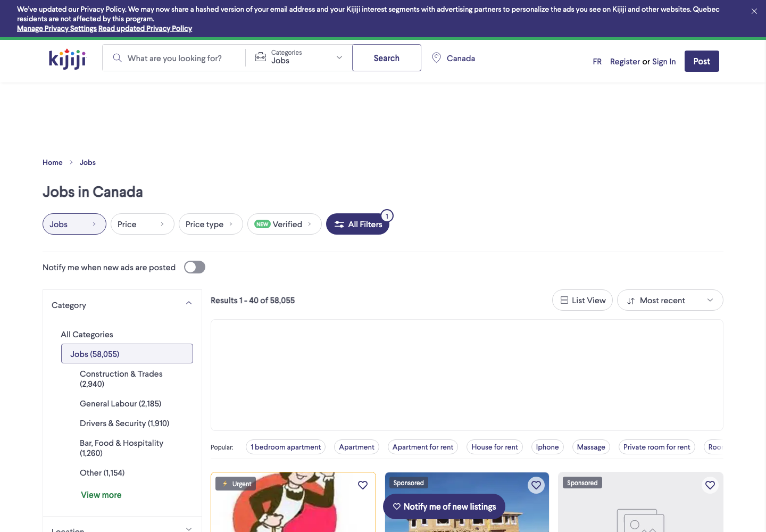Click popular tag 1 bedroom apartment
The width and height of the screenshot is (766, 532).
tap(286, 447)
